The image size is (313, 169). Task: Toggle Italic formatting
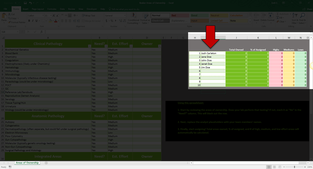(33, 21)
